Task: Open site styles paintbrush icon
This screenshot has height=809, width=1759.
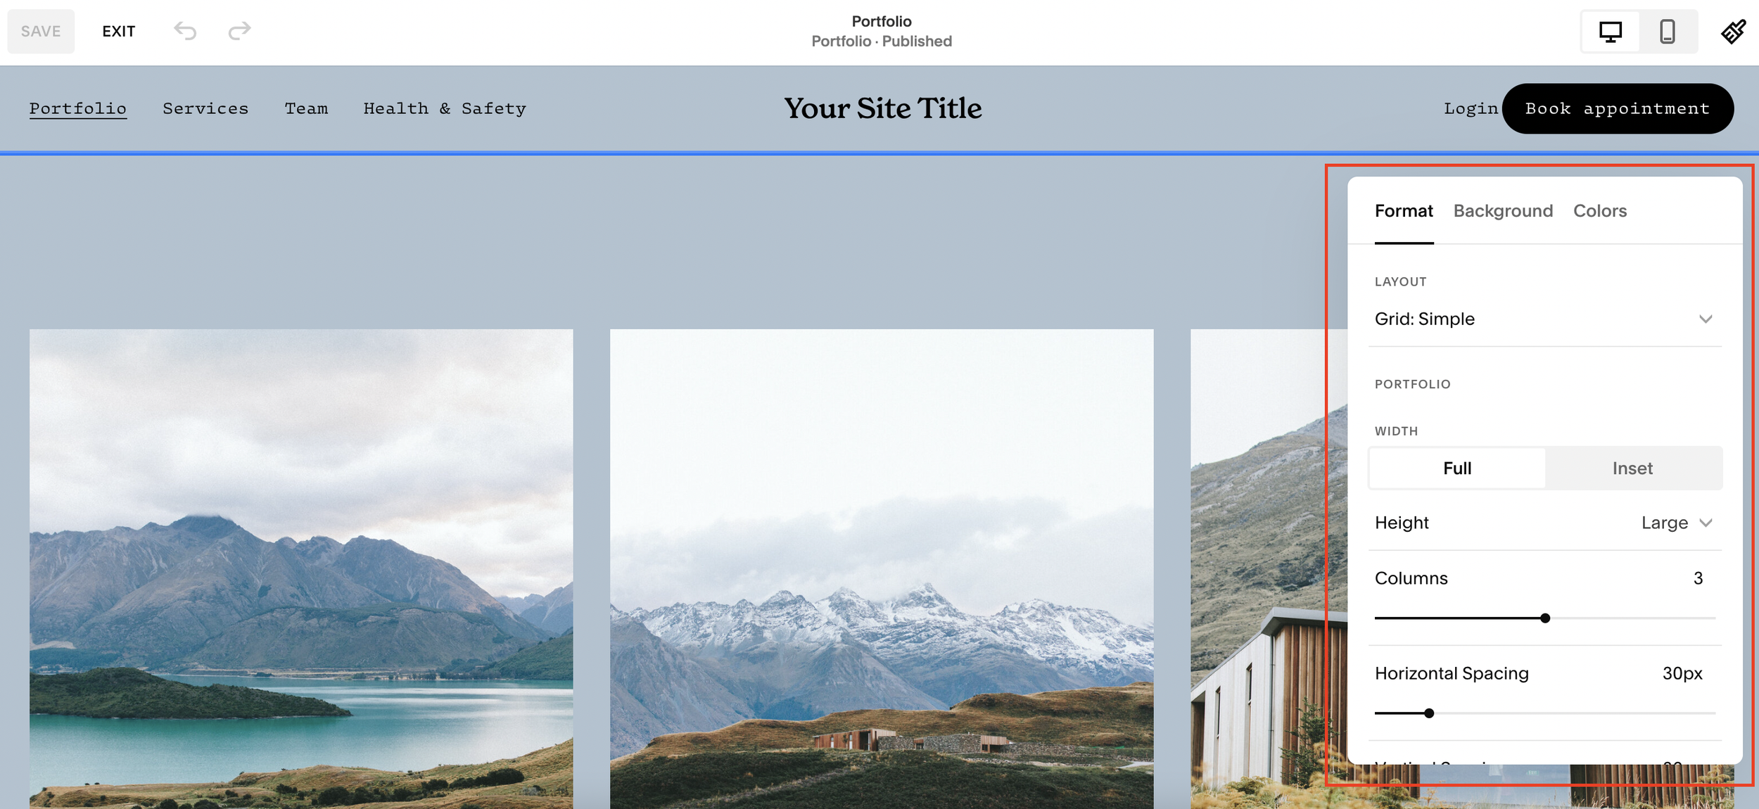Action: click(x=1733, y=32)
